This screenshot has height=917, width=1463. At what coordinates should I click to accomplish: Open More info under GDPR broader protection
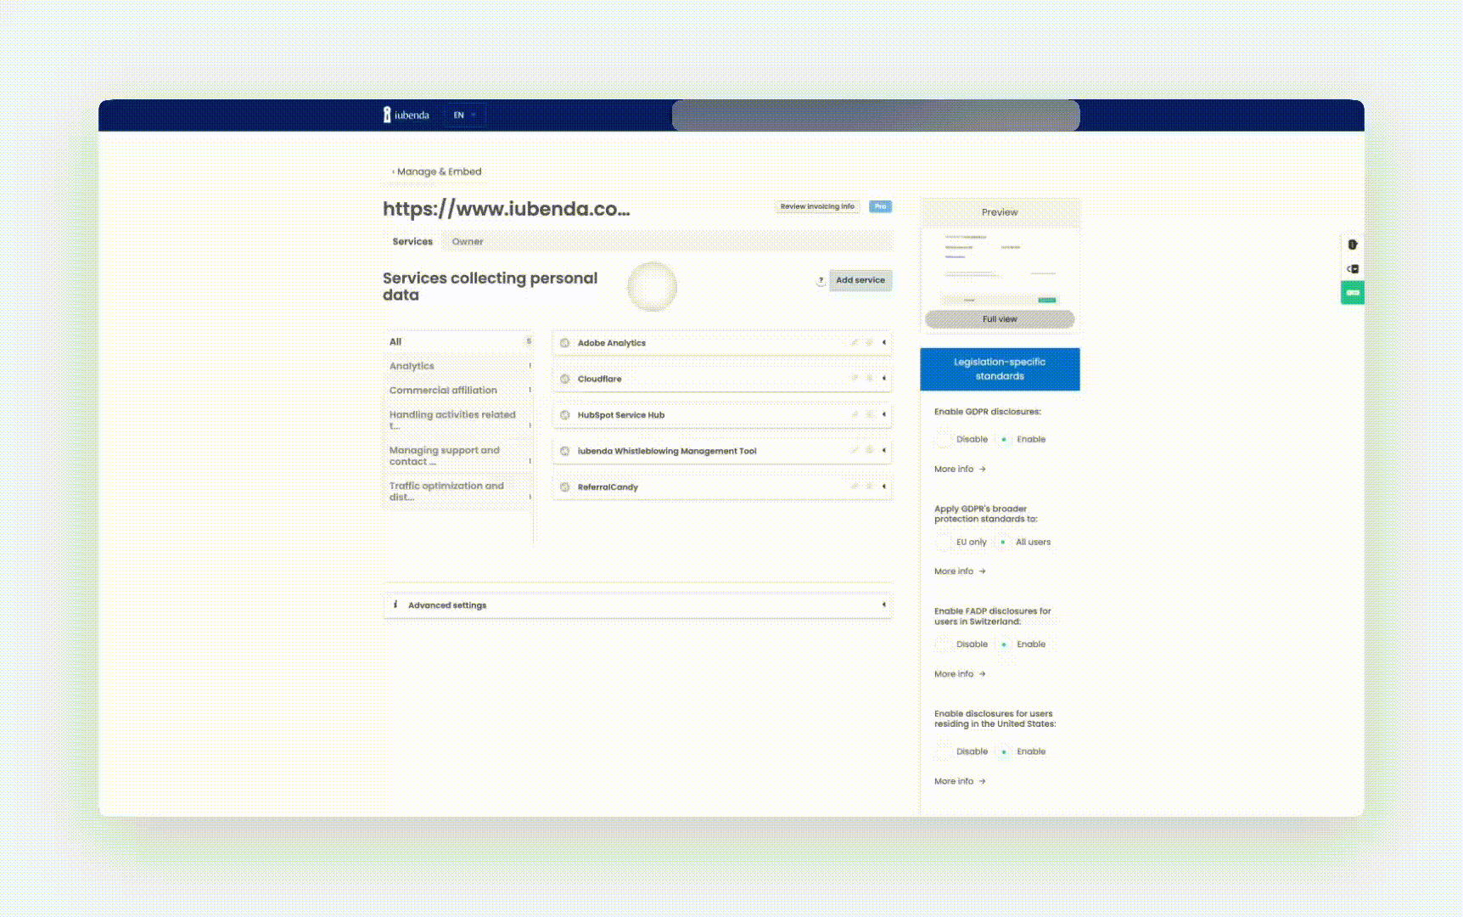point(960,571)
